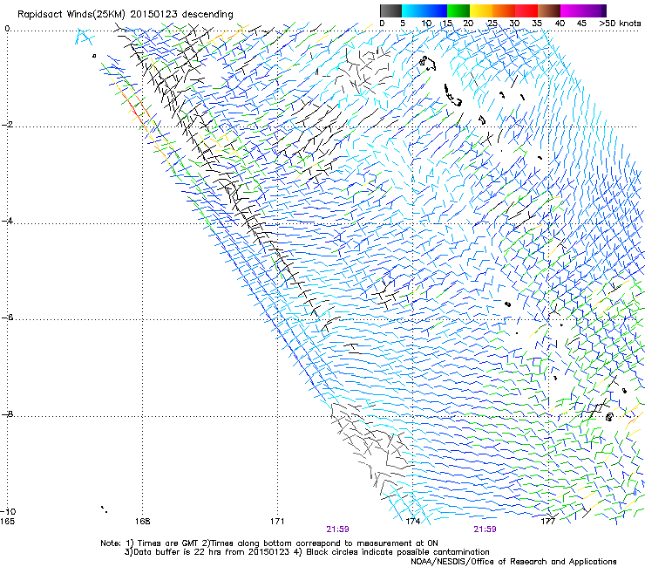The width and height of the screenshot is (645, 567).
Task: Click the gray 0-5 knots segment of the color scale
Action: [x=390, y=10]
